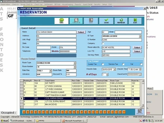
Task: Filter guests by letter R
Action: coord(89,112)
